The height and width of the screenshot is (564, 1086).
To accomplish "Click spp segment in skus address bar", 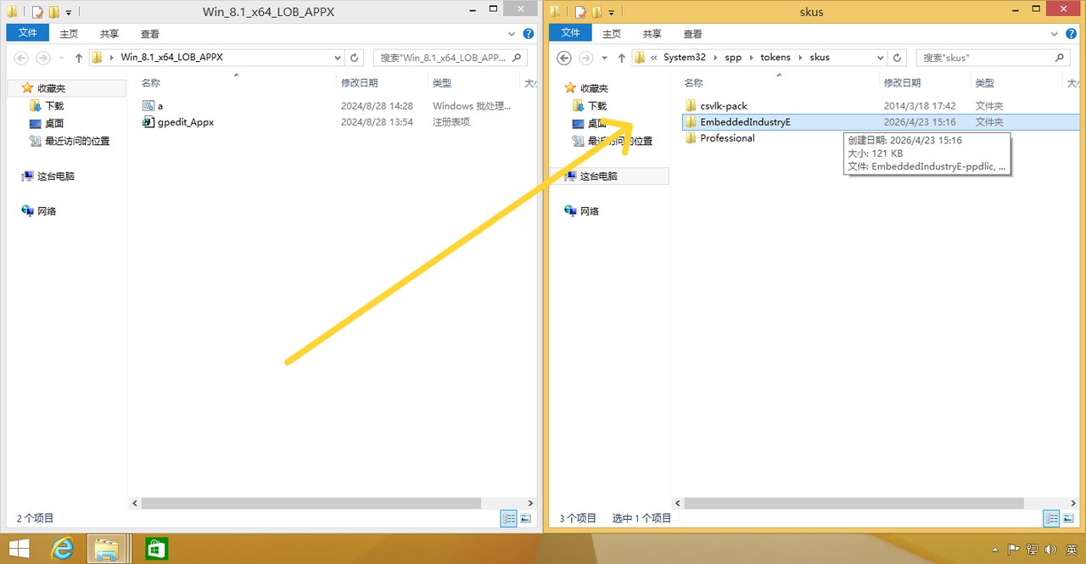I will click(x=733, y=58).
